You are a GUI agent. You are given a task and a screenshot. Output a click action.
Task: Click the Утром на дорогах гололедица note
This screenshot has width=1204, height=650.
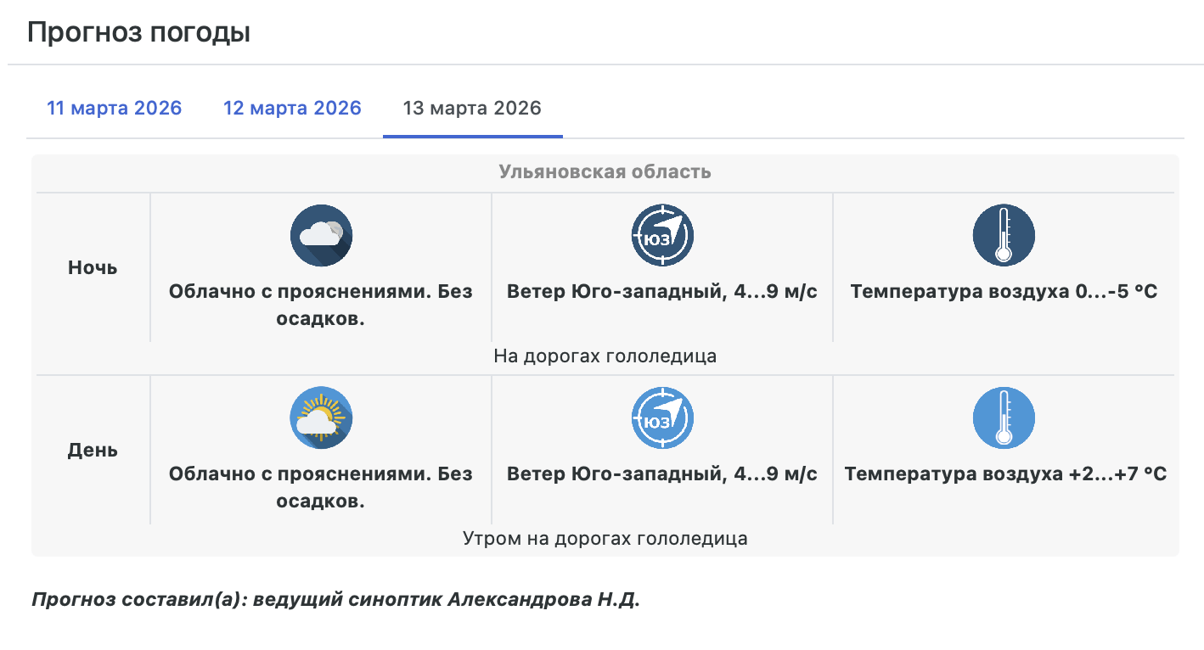click(605, 539)
